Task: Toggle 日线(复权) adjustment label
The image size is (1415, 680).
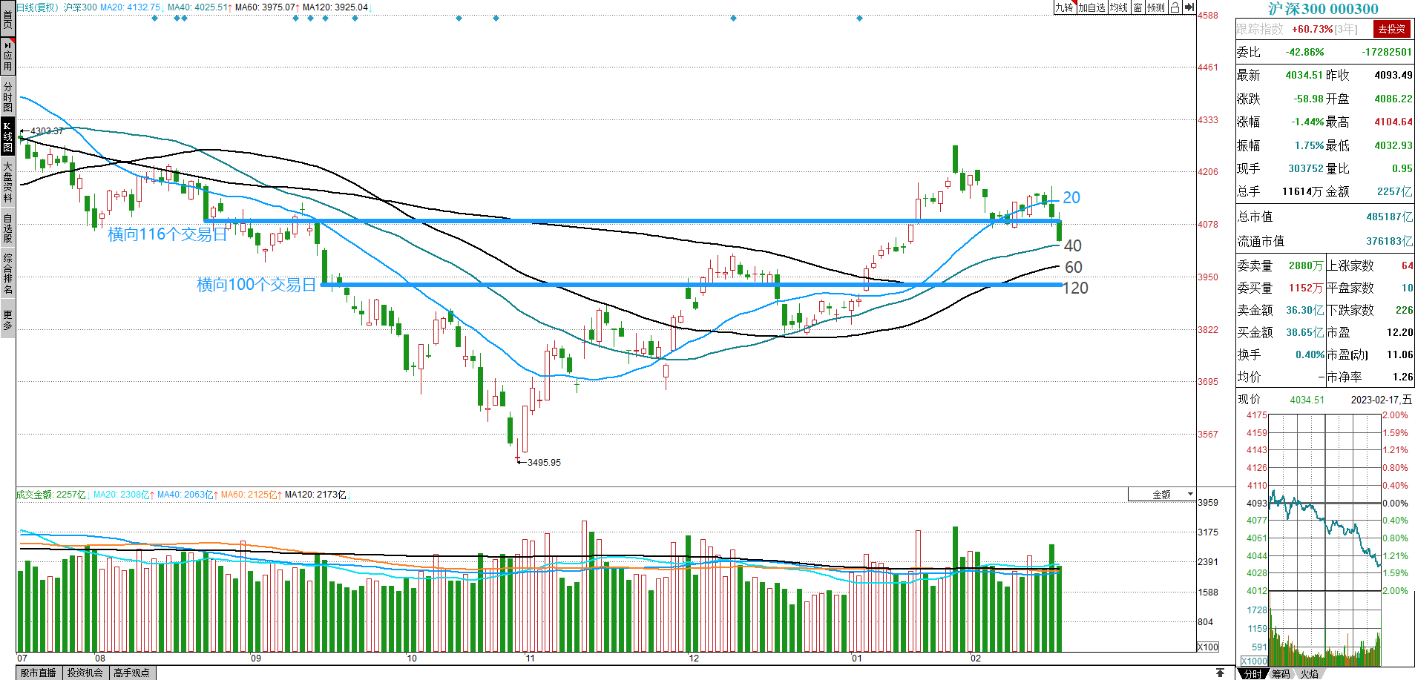Action: tap(37, 7)
